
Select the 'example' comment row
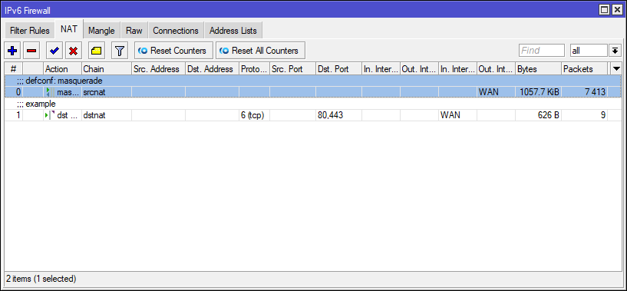click(x=313, y=104)
